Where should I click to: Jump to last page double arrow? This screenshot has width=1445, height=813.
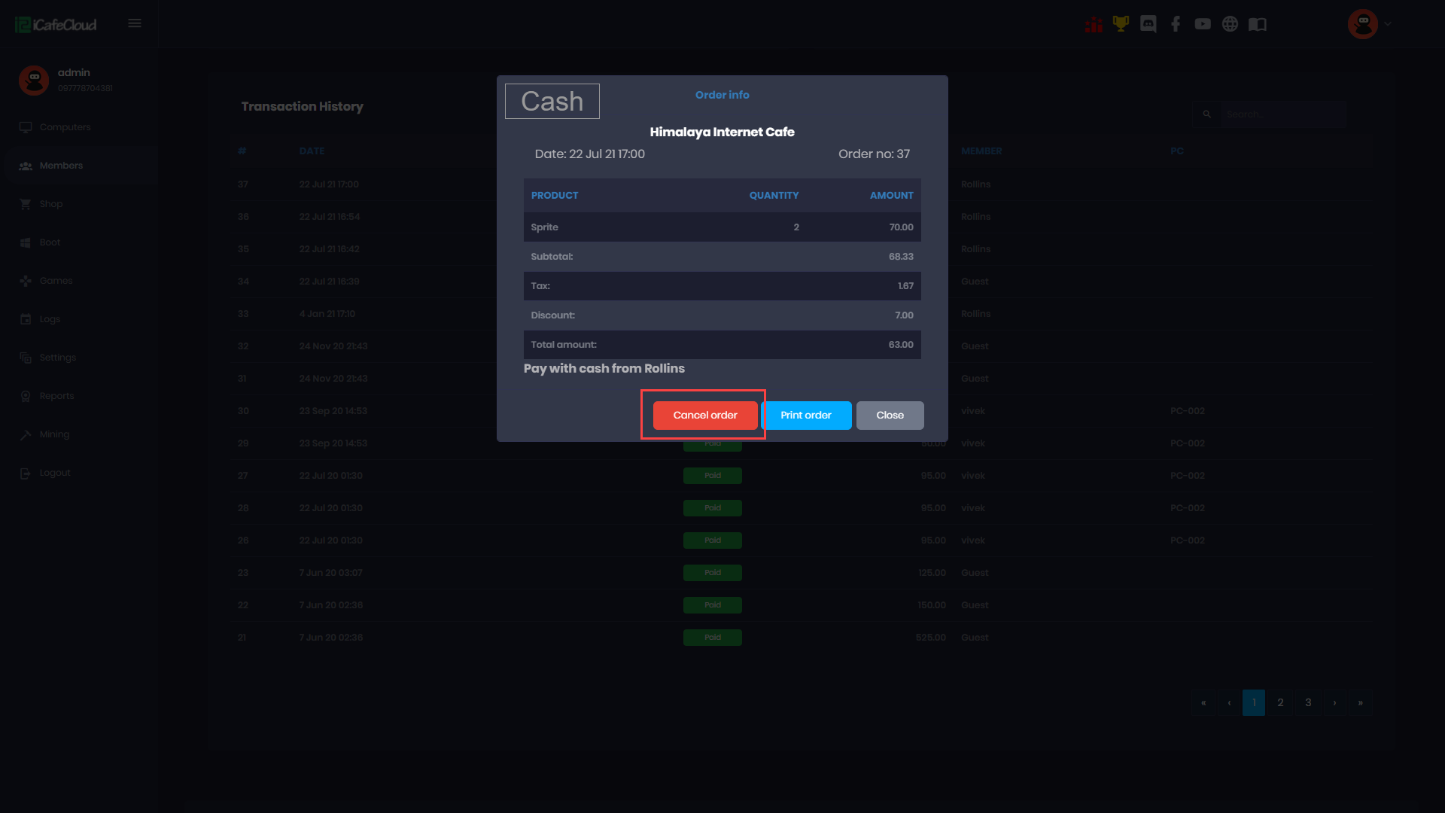pos(1360,702)
